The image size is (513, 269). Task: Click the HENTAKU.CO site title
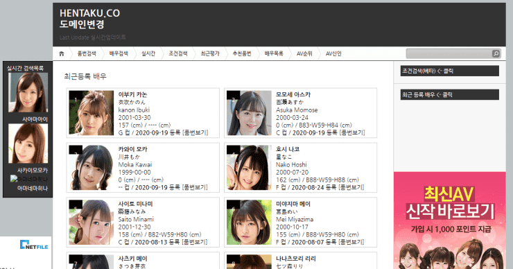(89, 13)
